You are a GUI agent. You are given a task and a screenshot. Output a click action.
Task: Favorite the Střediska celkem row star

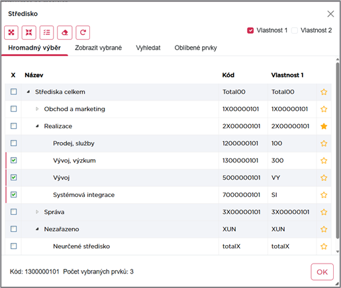(x=324, y=92)
